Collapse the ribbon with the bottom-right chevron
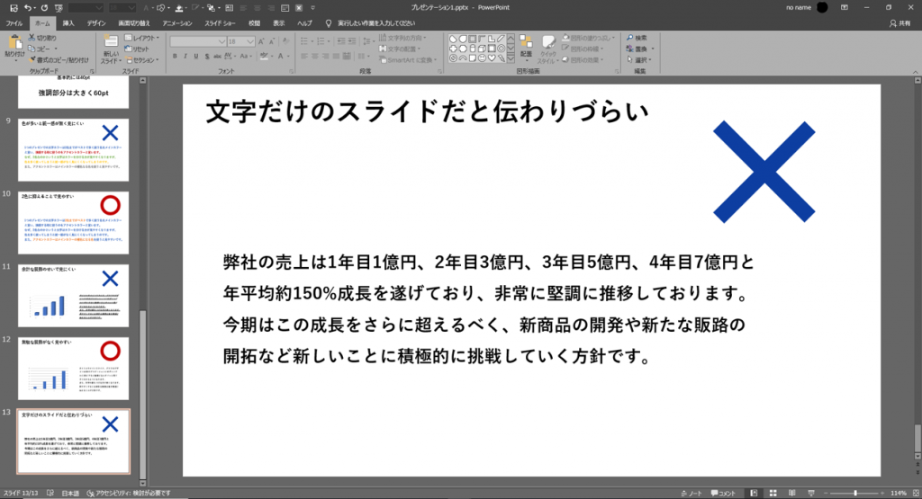The height and width of the screenshot is (499, 922). (x=916, y=72)
